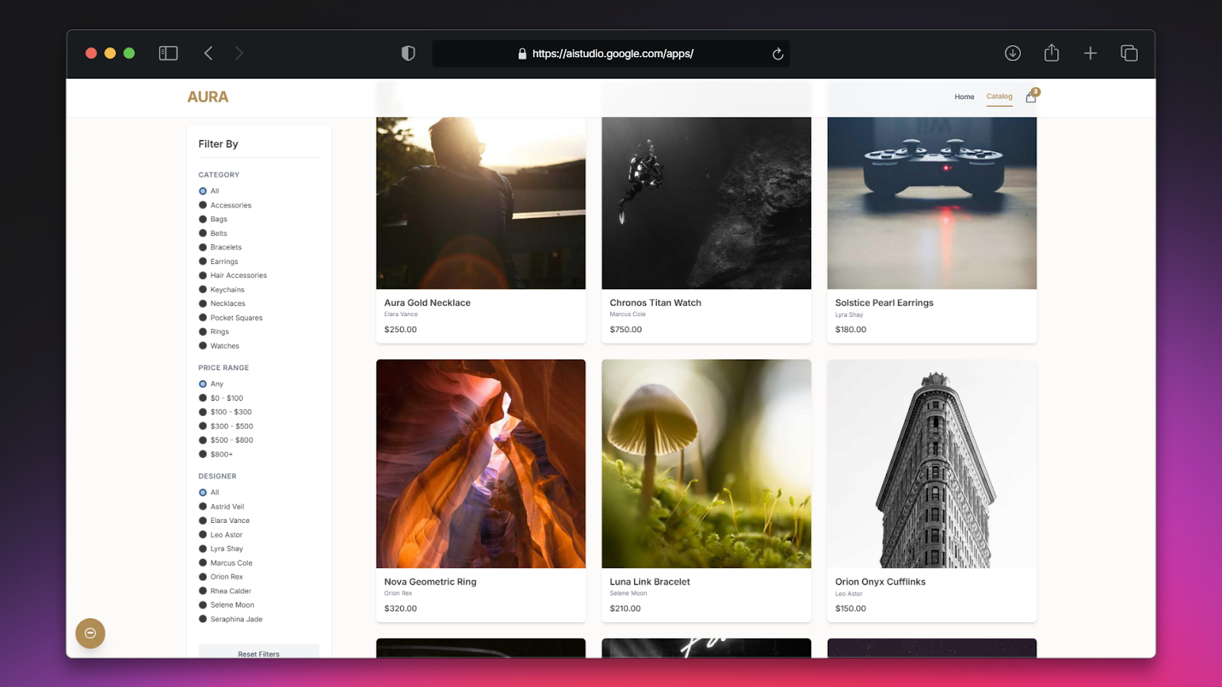The width and height of the screenshot is (1222, 687).
Task: Open the Aura Gold Necklace title
Action: (427, 303)
